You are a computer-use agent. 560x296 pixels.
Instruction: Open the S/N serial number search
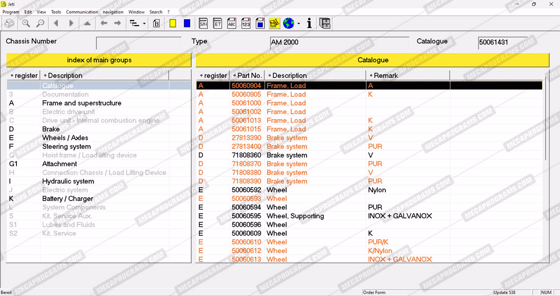point(203,24)
